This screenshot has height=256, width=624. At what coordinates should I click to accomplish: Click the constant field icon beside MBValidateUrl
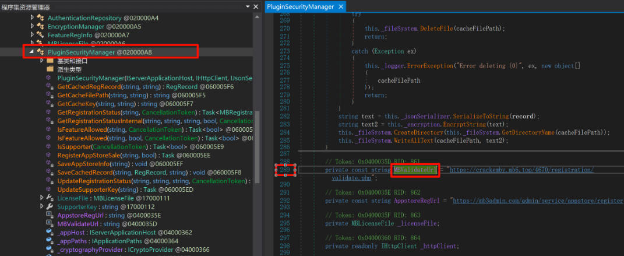tap(50, 224)
